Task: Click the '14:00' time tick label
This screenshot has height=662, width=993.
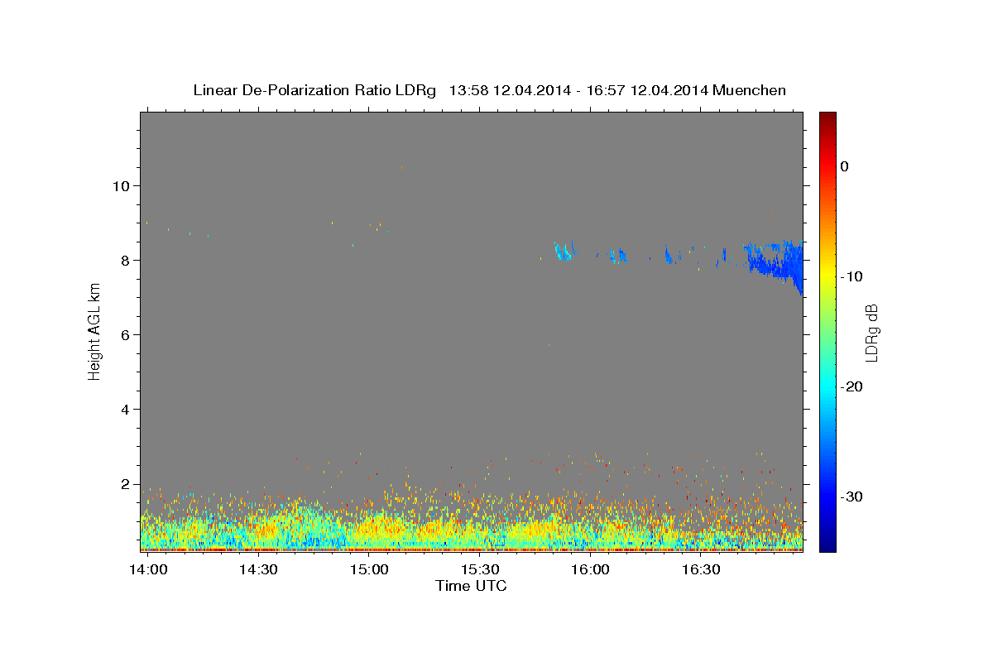Action: tap(148, 570)
